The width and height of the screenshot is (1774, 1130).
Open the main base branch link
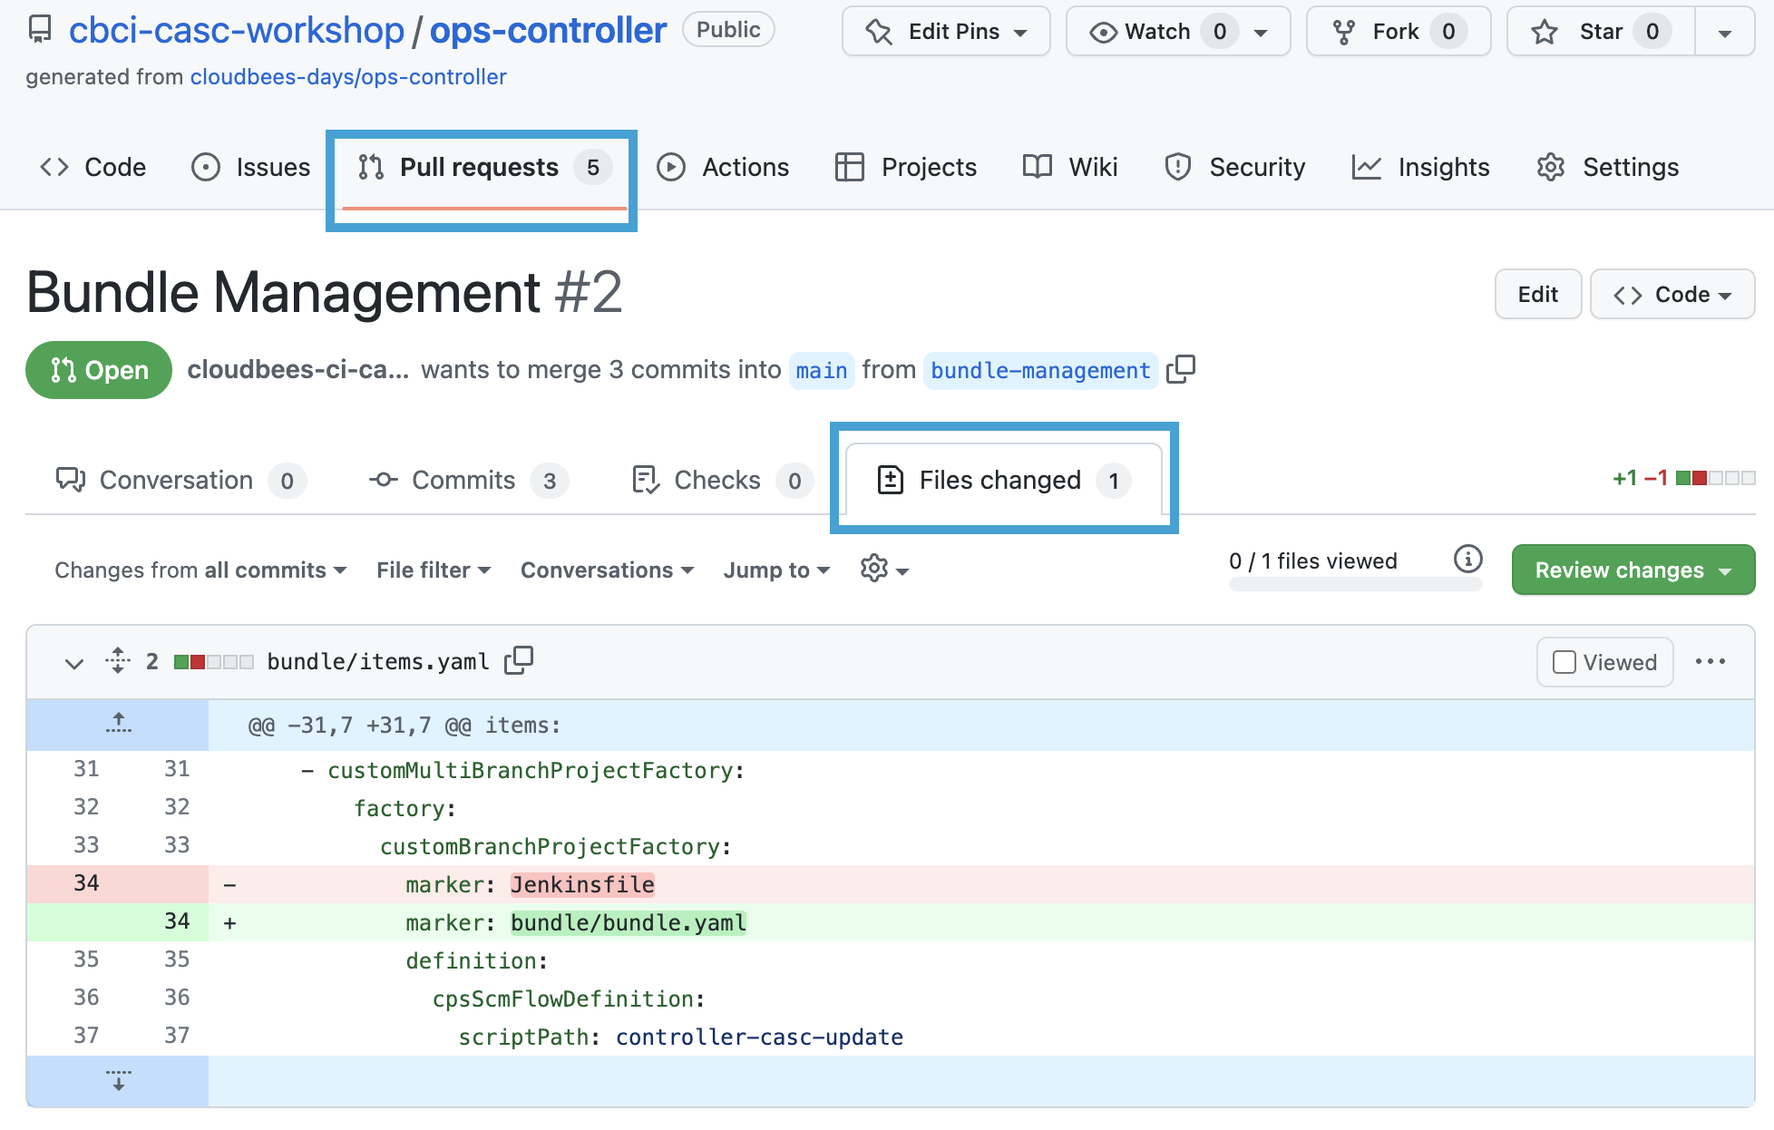(822, 371)
